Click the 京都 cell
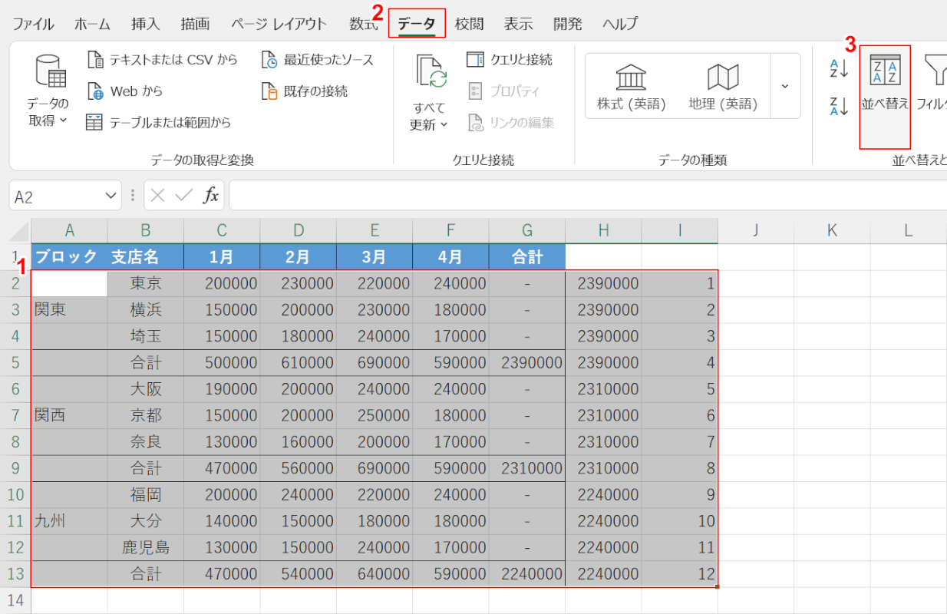Viewport: 947px width, 614px height. click(146, 415)
